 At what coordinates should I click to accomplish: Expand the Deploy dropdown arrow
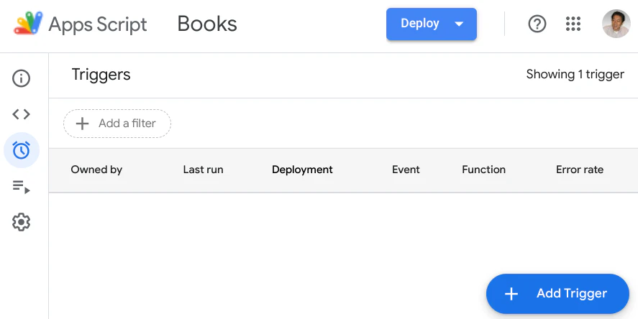click(459, 24)
